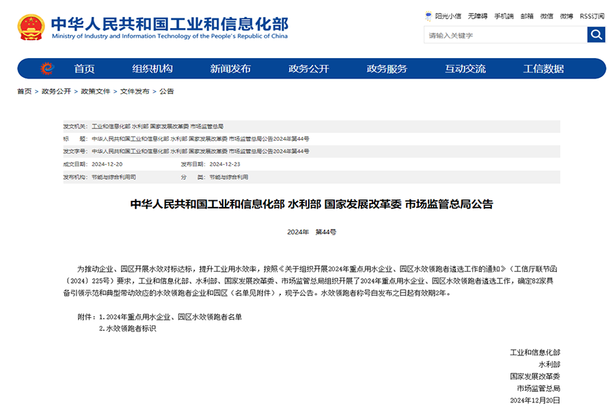Go to 首页 in the breadcrumb

coord(25,92)
